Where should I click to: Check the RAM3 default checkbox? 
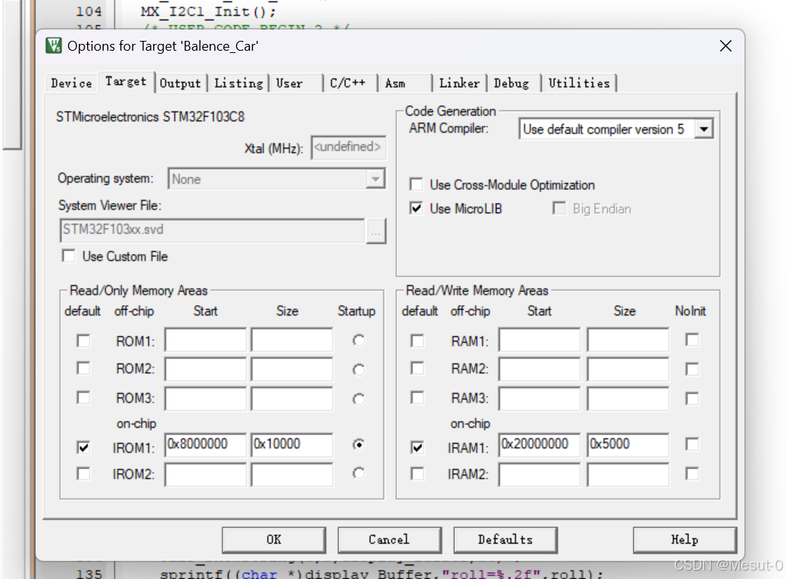click(x=417, y=398)
